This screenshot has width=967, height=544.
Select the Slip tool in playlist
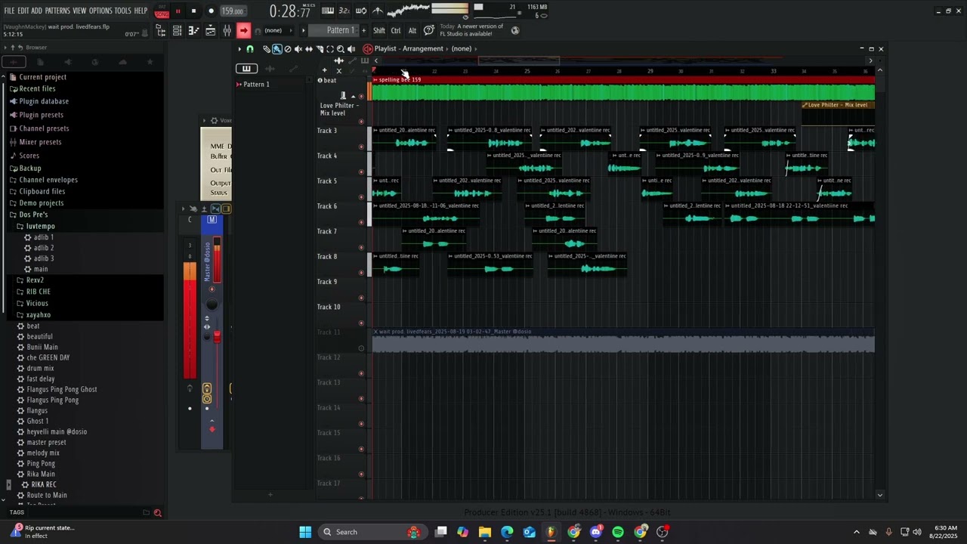308,49
